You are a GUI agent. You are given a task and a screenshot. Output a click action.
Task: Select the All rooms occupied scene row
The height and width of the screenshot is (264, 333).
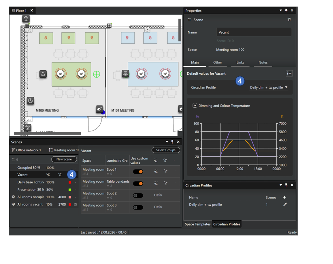(x=44, y=197)
